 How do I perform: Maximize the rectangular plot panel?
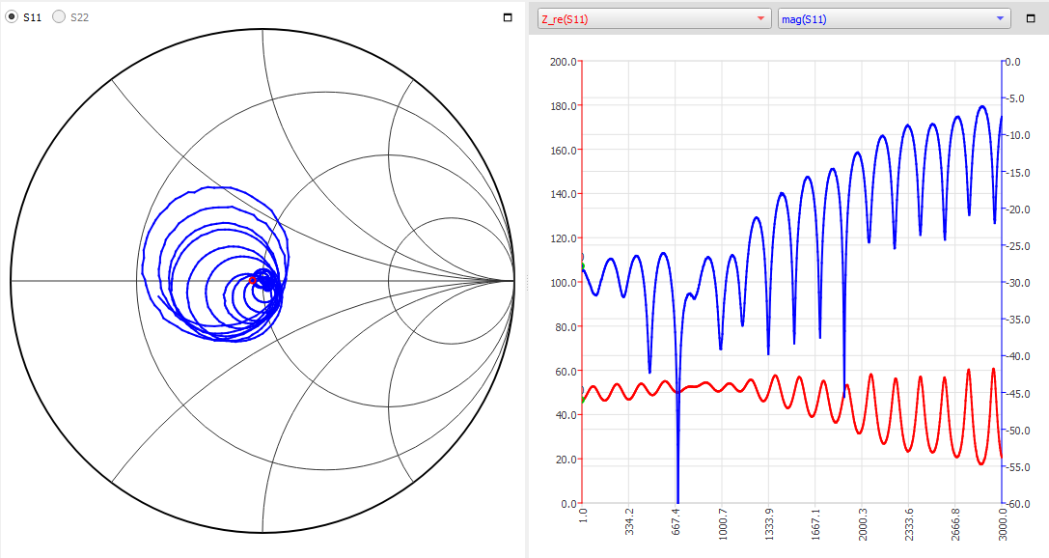point(1031,18)
